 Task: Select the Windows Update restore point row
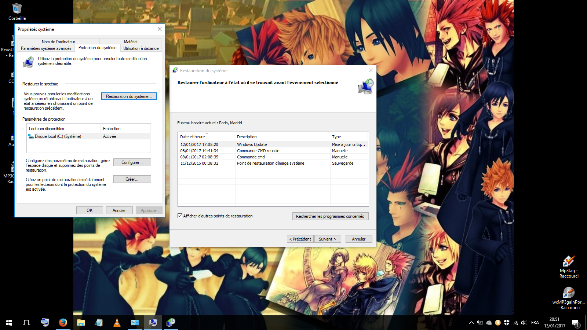pos(273,144)
